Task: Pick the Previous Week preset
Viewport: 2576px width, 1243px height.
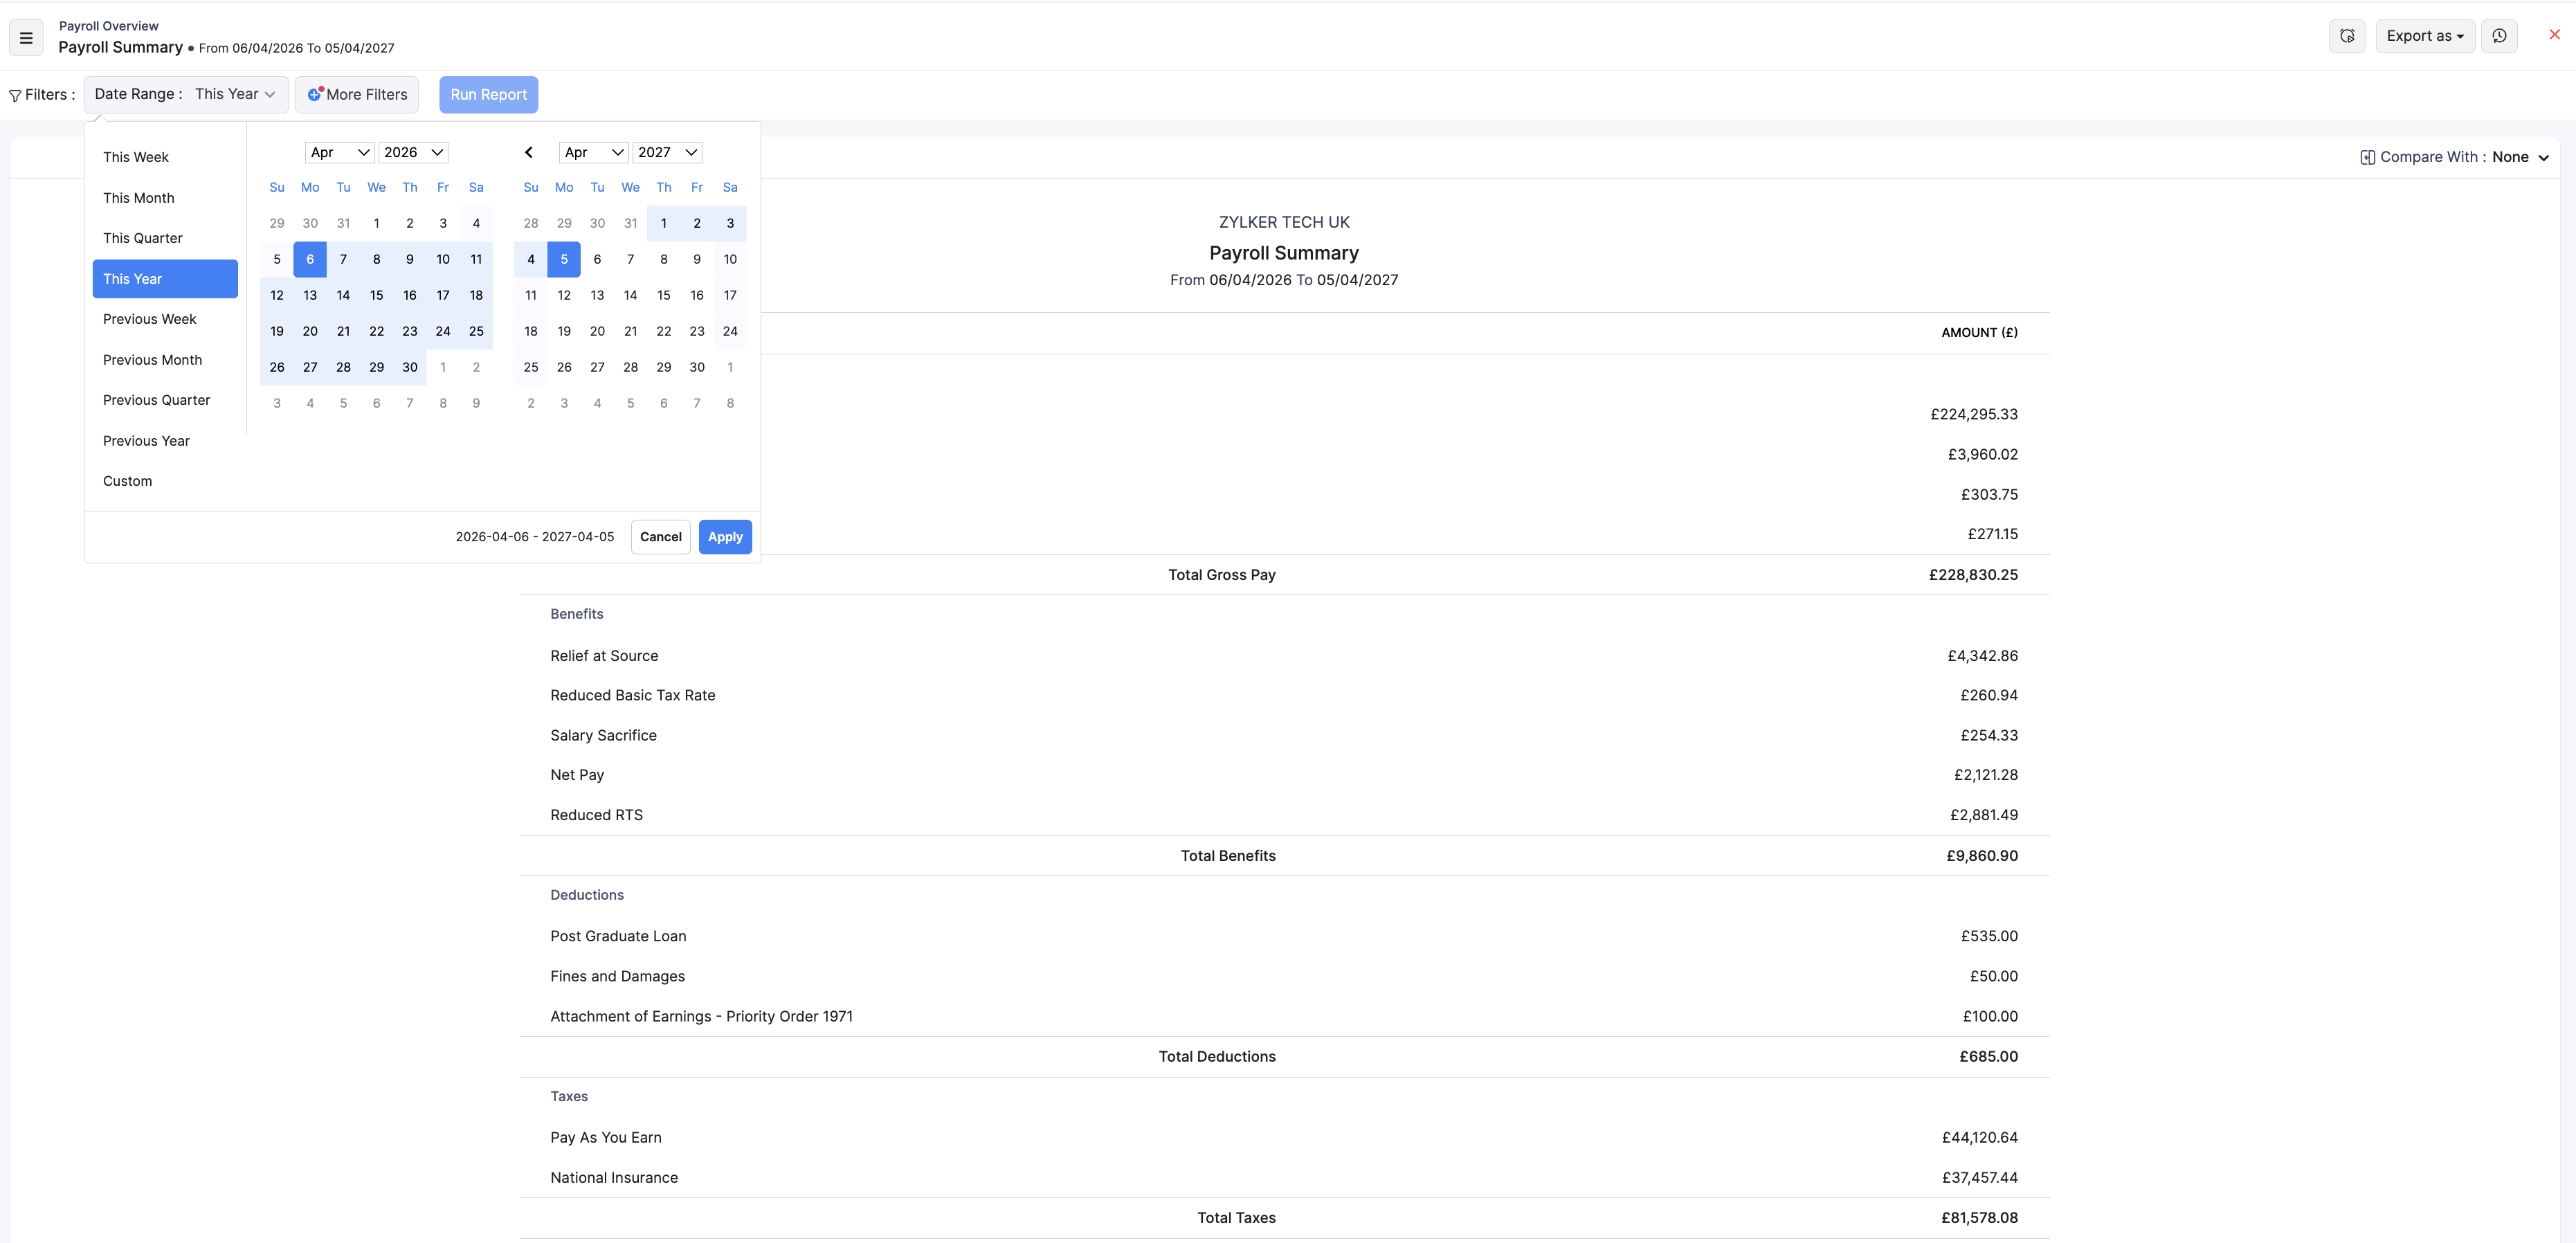Action: pos(165,319)
